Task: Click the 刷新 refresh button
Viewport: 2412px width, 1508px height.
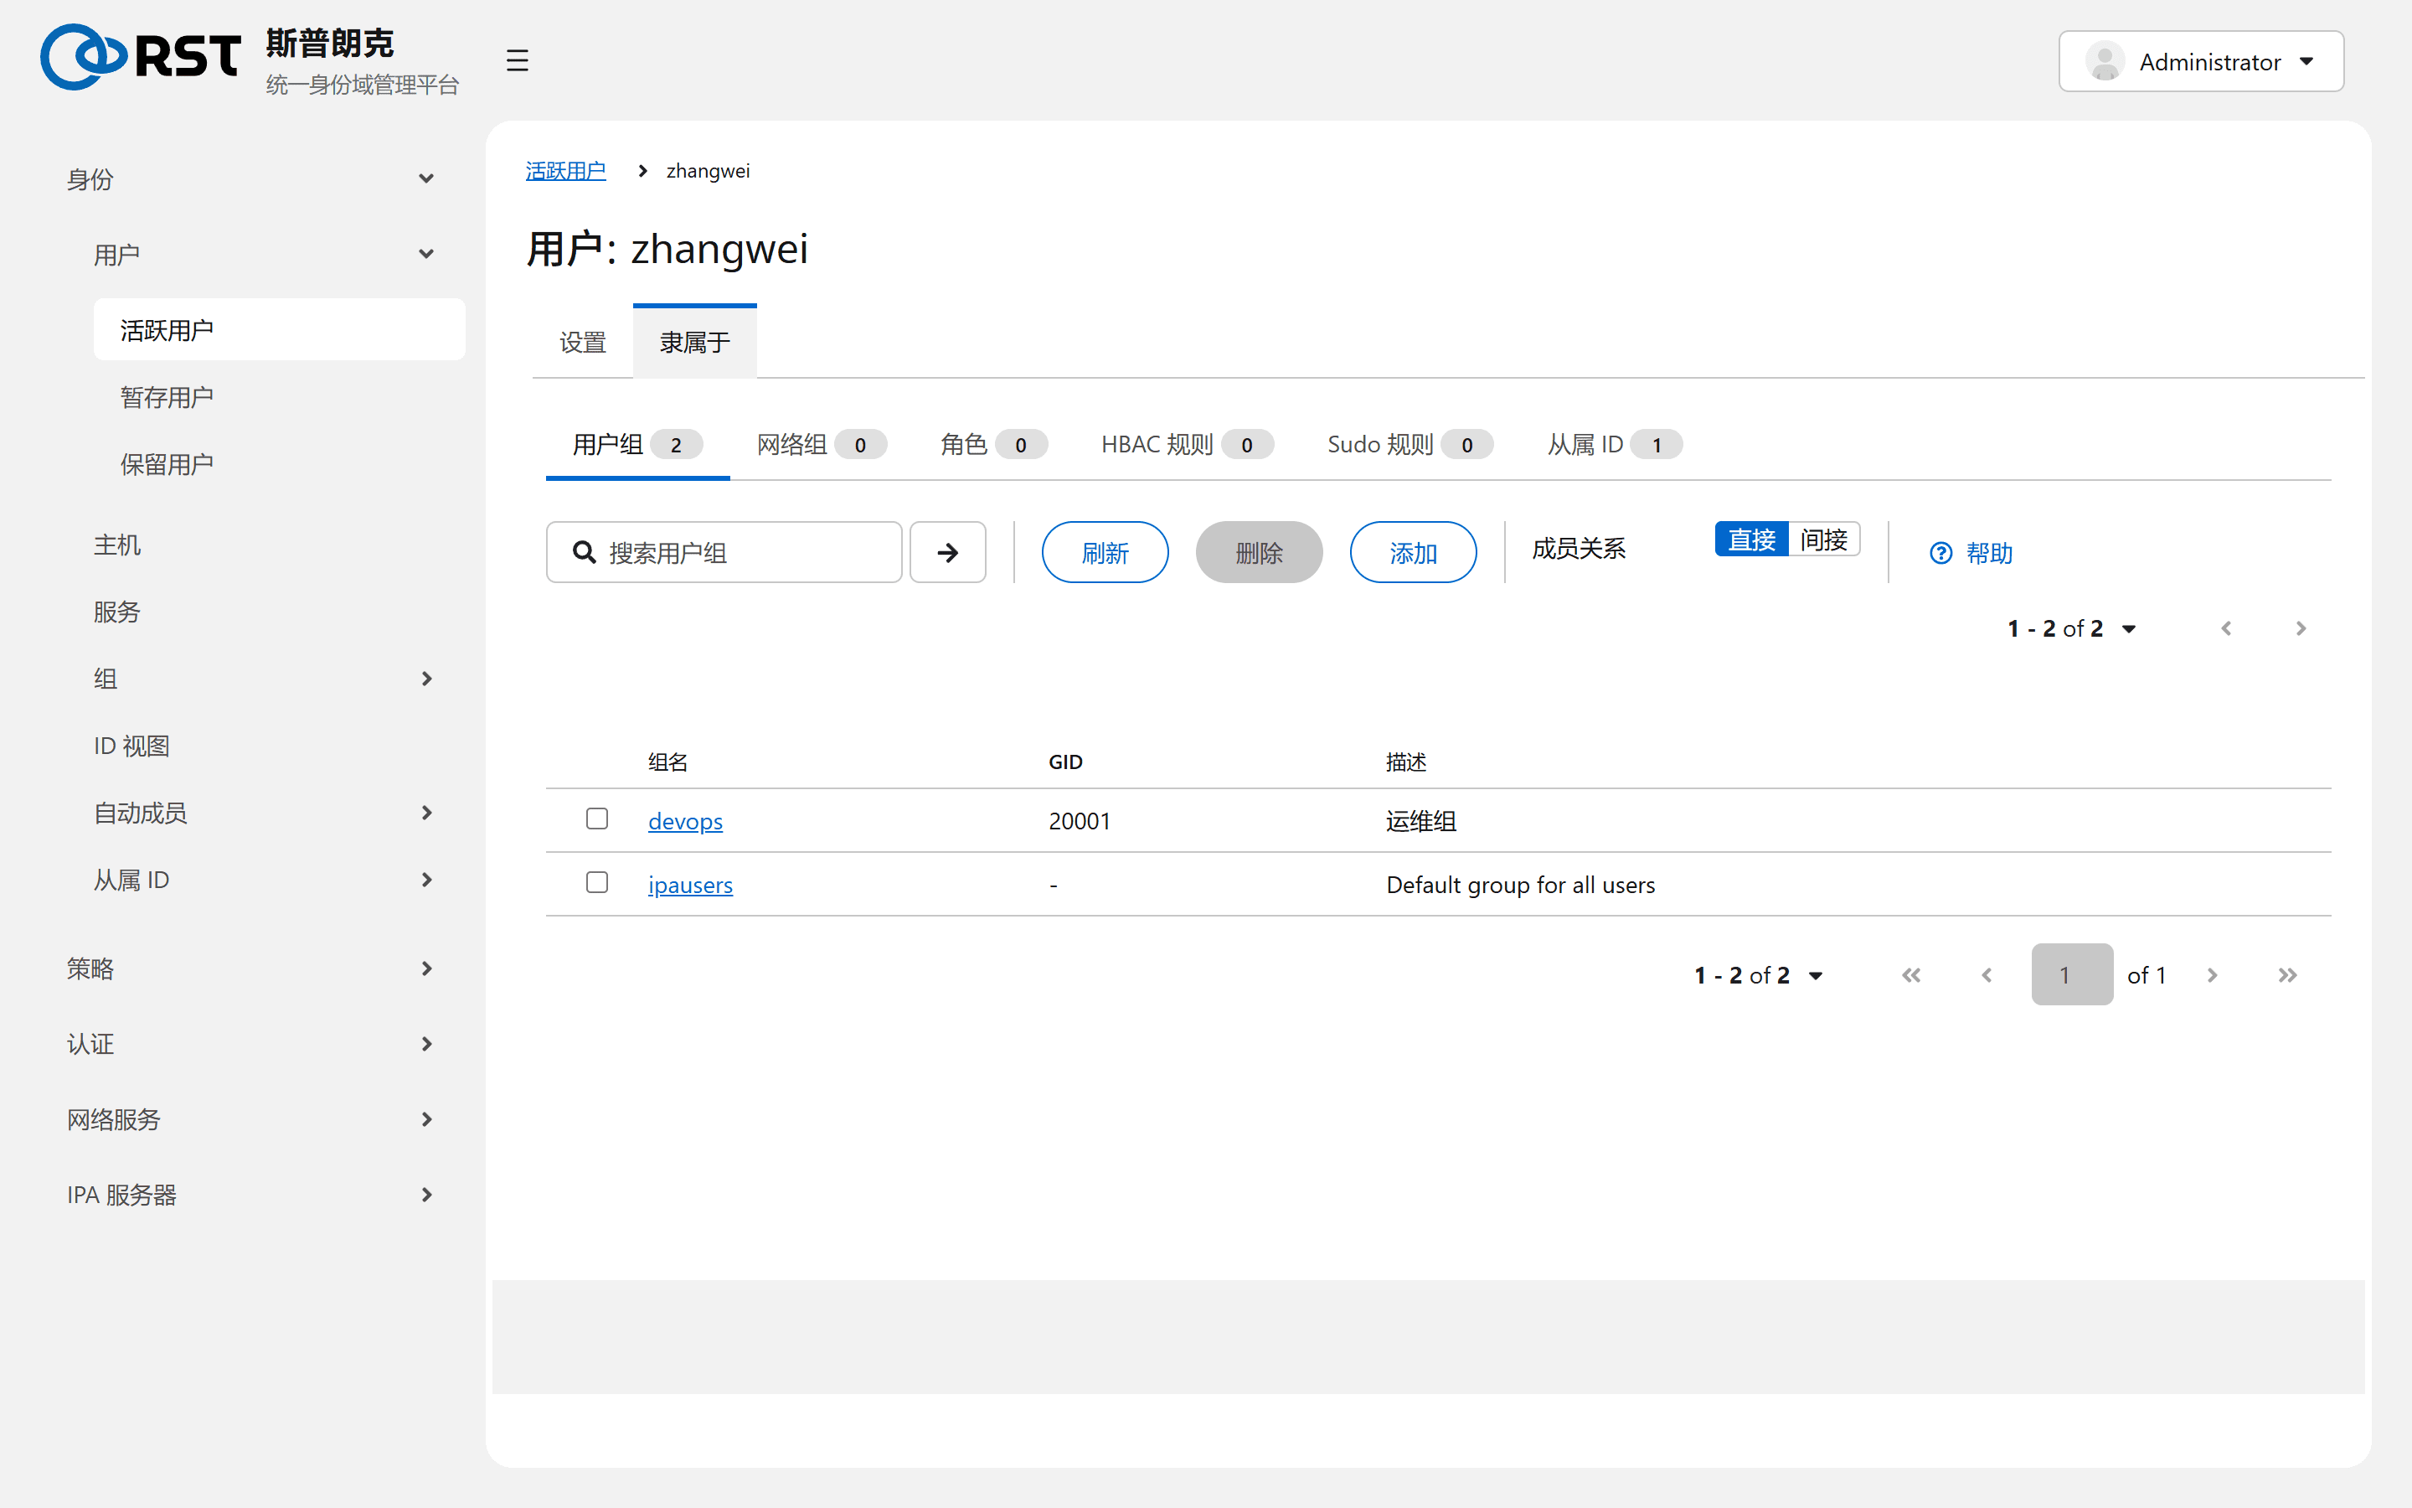Action: coord(1105,553)
